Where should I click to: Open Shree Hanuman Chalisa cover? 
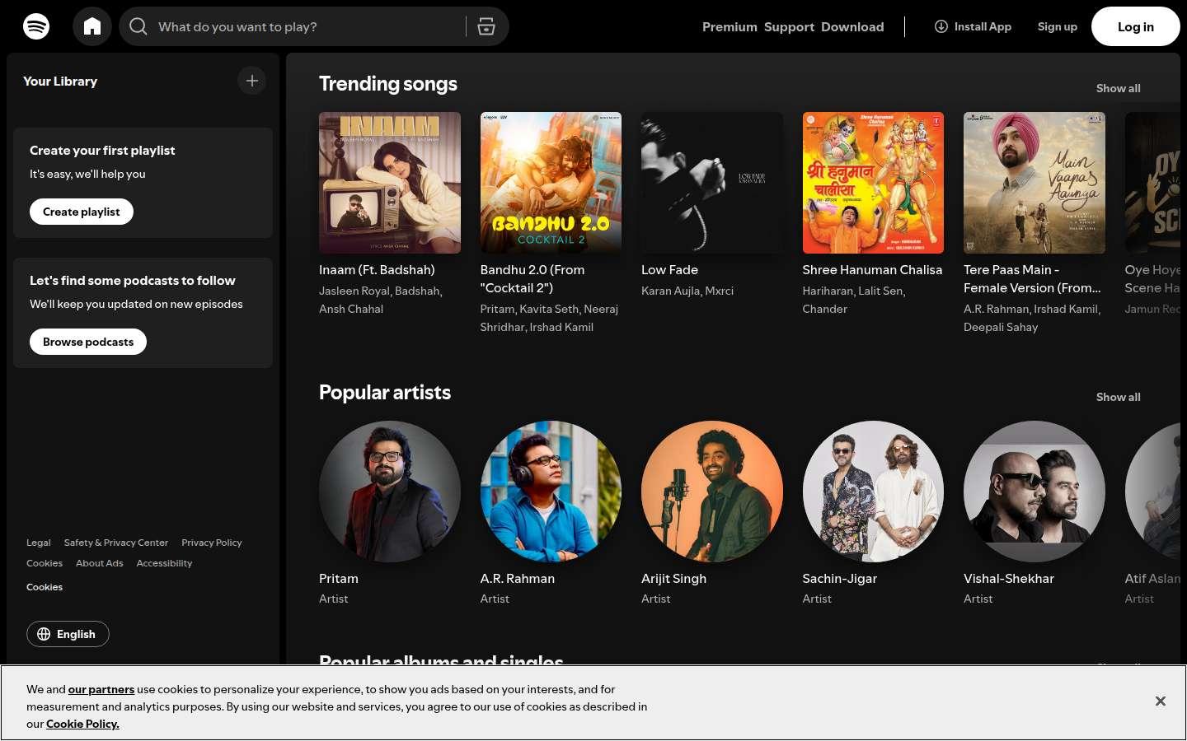pyautogui.click(x=873, y=183)
